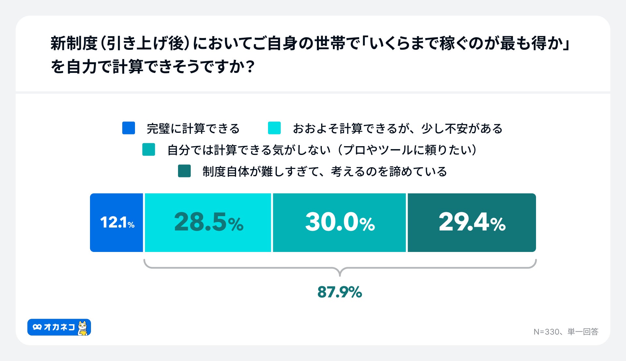Image resolution: width=626 pixels, height=361 pixels.
Task: Click the Okaneko cat mascot icon
Action: coord(83,328)
